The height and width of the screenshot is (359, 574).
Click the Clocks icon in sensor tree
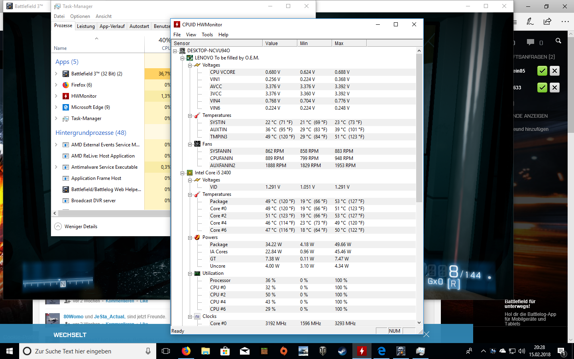(x=197, y=316)
